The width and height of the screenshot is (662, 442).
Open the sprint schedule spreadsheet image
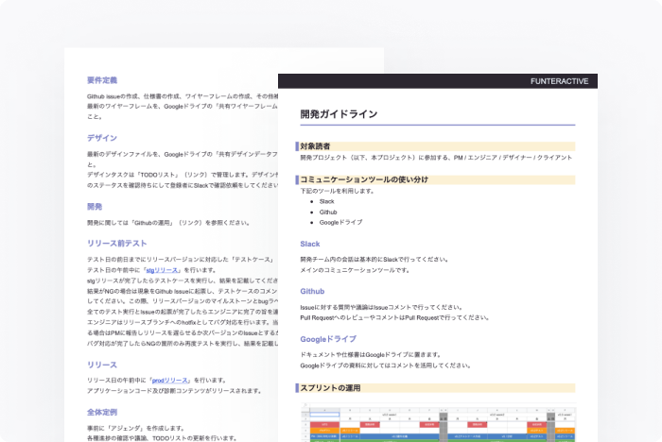[x=438, y=422]
